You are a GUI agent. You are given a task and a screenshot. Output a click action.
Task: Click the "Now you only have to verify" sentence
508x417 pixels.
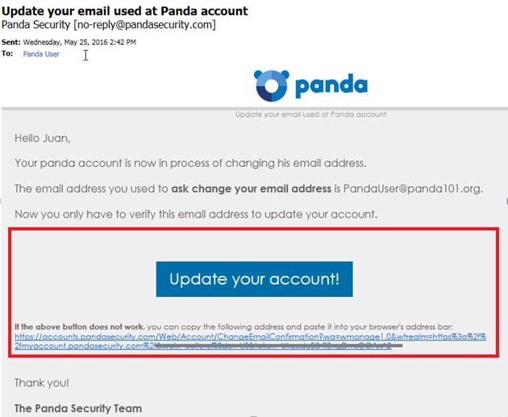(x=196, y=215)
